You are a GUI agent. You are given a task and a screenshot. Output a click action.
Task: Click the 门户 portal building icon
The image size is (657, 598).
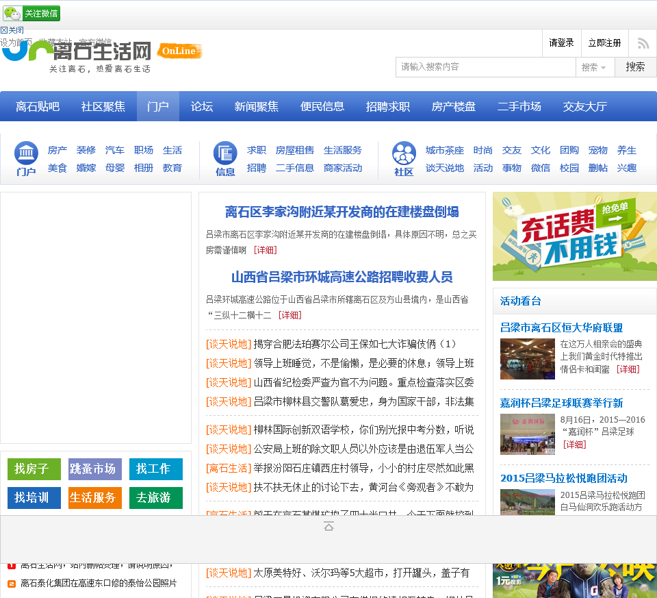[26, 153]
